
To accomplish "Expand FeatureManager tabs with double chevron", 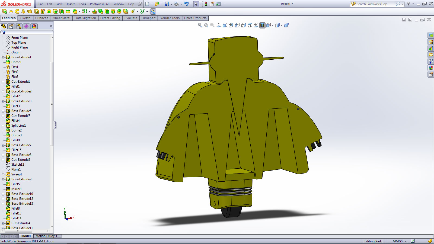I will [51, 26].
